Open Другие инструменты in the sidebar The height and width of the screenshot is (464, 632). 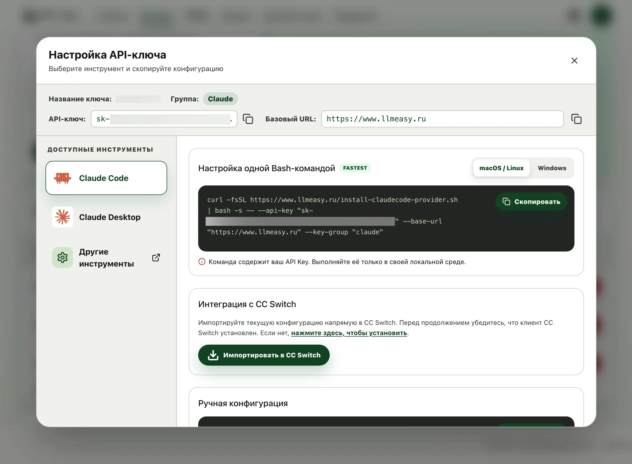(x=106, y=258)
